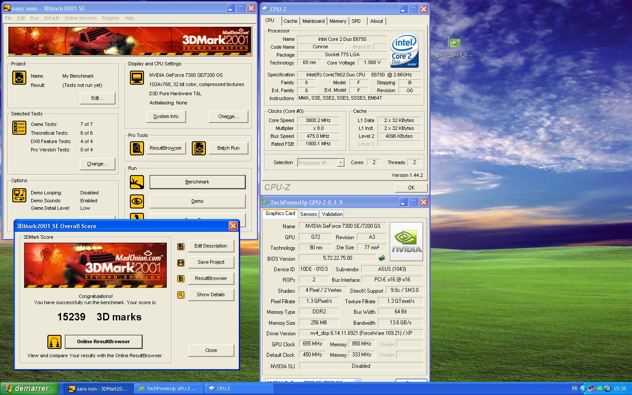Click the Edit... button under Project
This screenshot has height=395, width=632.
(x=97, y=98)
